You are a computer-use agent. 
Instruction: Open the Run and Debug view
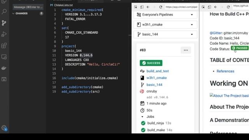click(x=4, y=34)
